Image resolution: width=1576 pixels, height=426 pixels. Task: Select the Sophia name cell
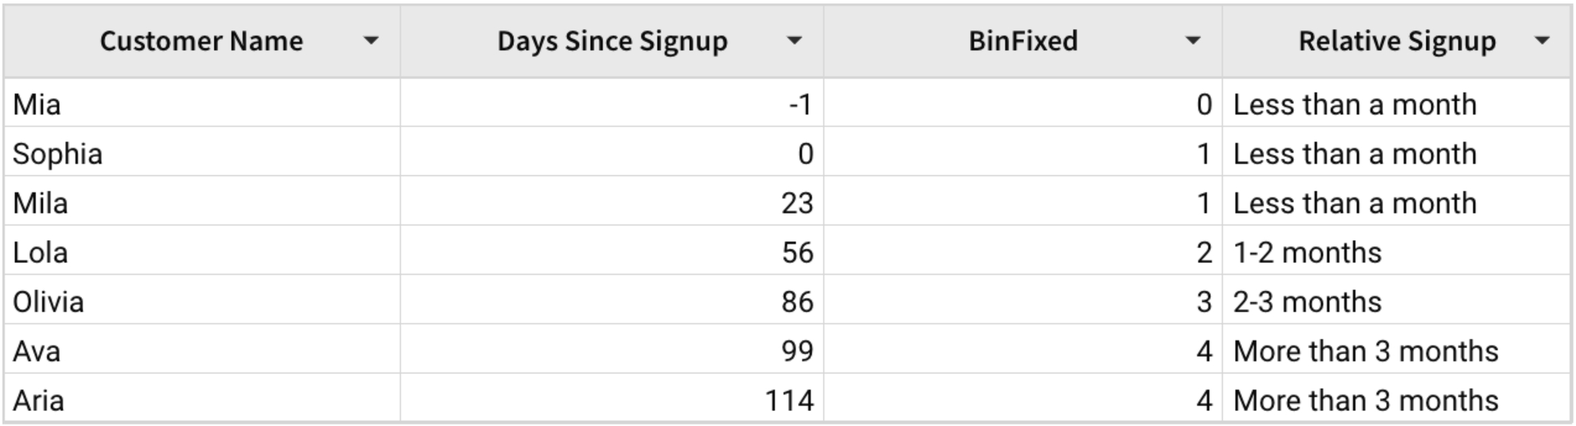(57, 154)
